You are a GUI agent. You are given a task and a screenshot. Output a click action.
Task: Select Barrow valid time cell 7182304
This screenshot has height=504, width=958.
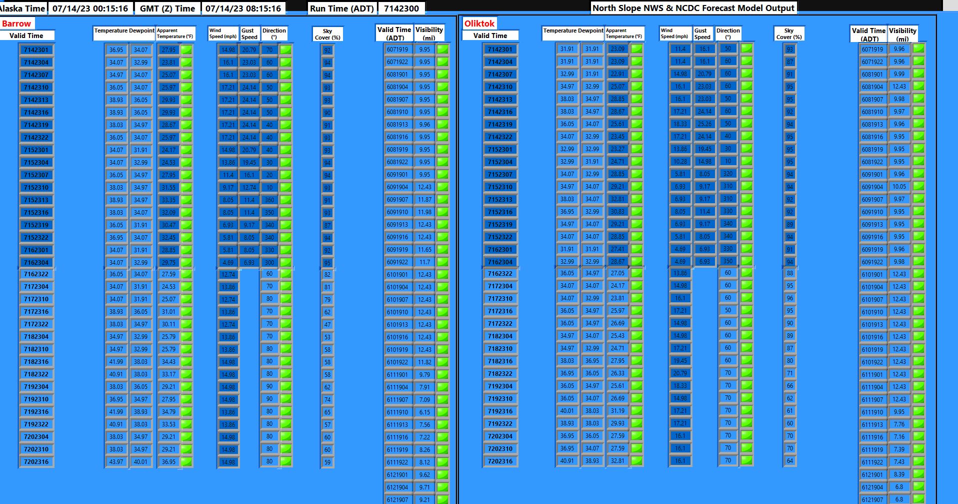point(36,336)
